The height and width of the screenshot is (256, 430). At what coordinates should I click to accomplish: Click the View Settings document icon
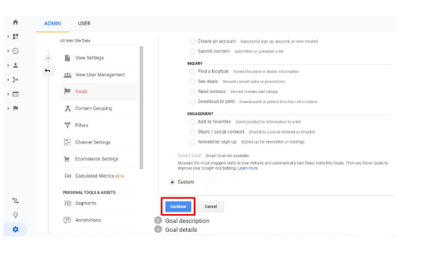coord(68,58)
